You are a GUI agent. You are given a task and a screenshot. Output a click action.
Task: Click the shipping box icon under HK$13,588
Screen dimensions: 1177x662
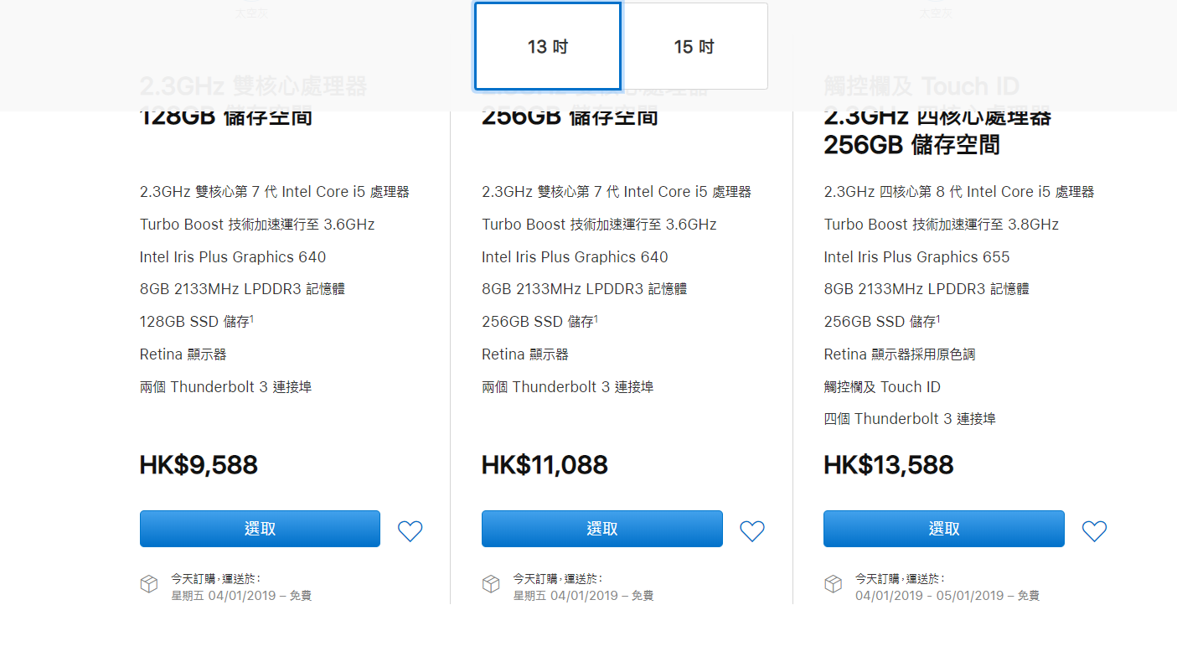[833, 584]
